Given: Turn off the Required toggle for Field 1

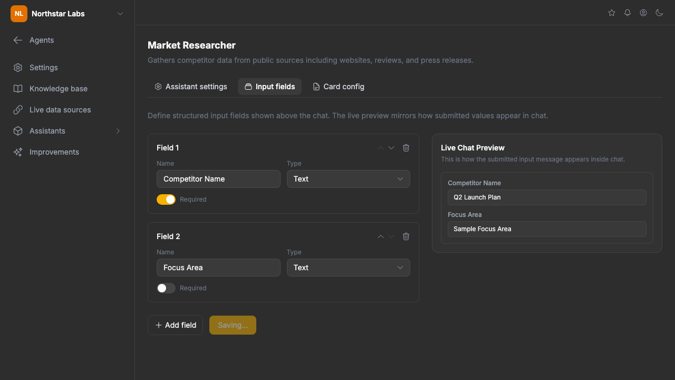Looking at the screenshot, I should pos(166,199).
